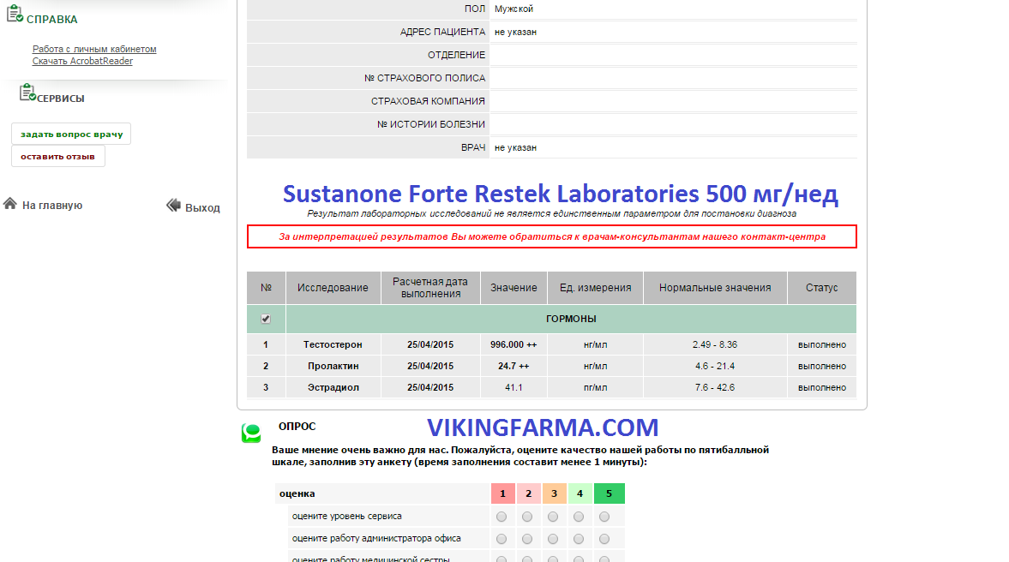Click the green chat icon beside ОПРОС

click(x=250, y=433)
